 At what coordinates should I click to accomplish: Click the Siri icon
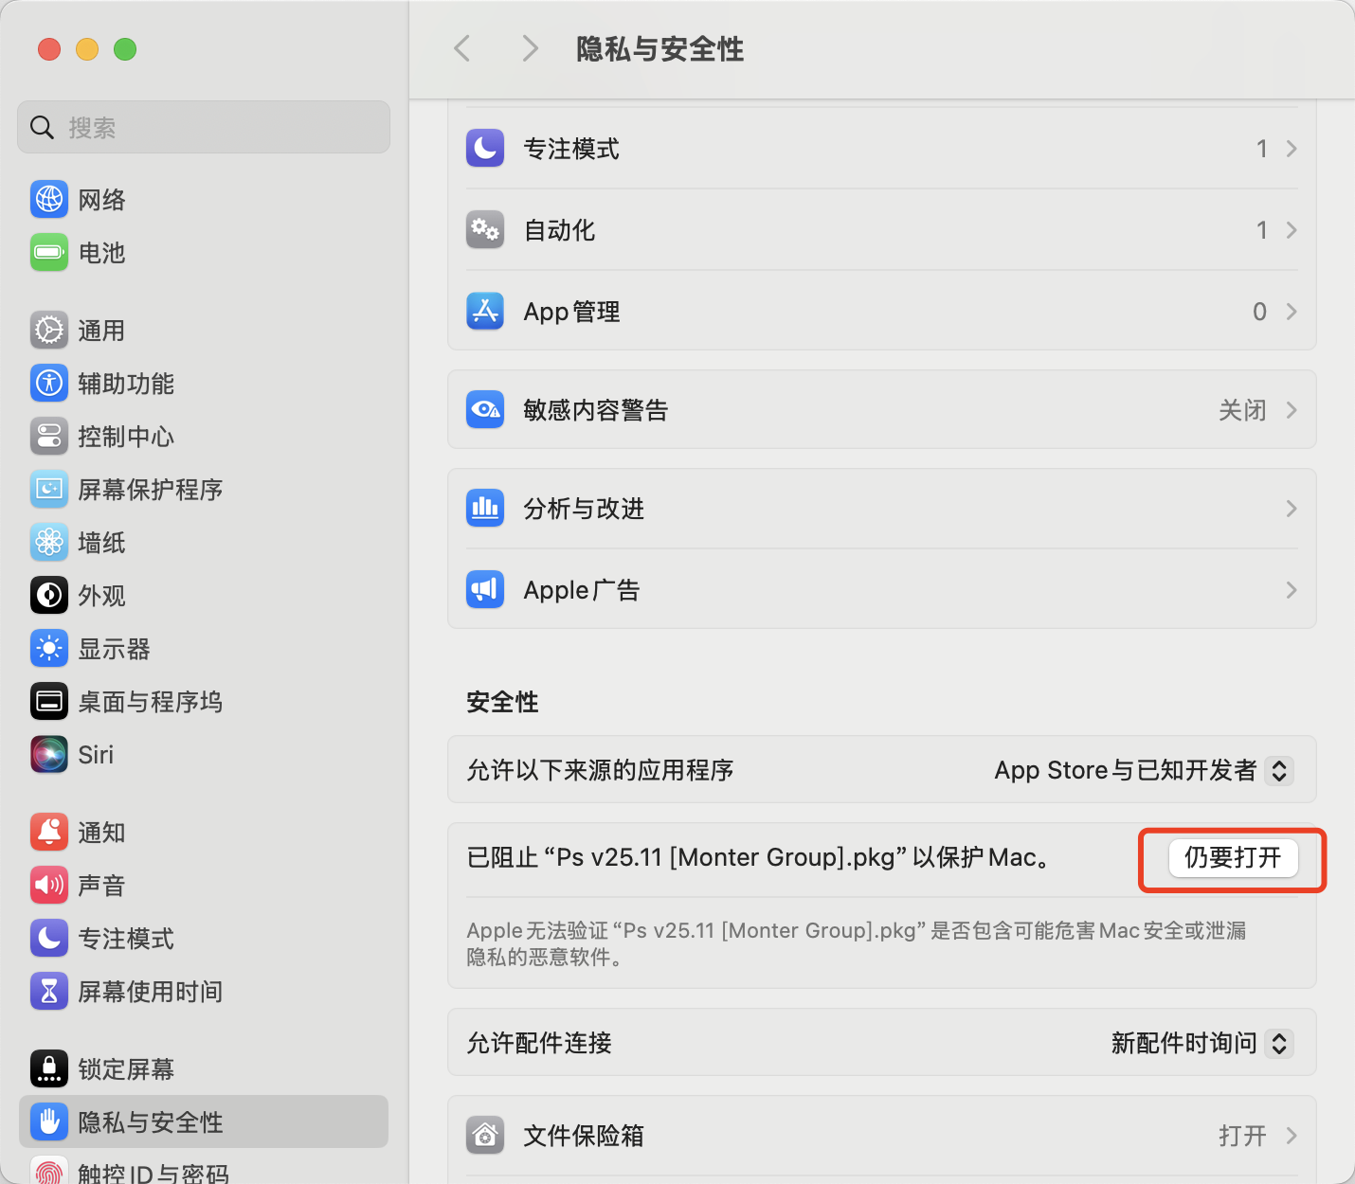(x=49, y=755)
